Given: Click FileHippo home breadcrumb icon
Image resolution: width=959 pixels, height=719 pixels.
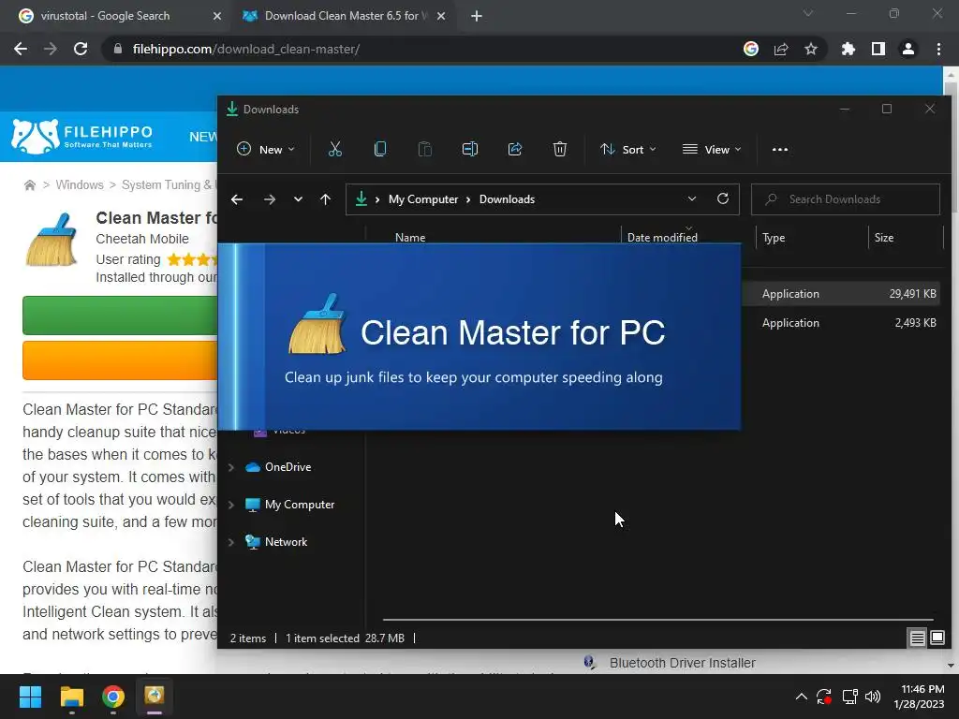Looking at the screenshot, I should pyautogui.click(x=29, y=185).
